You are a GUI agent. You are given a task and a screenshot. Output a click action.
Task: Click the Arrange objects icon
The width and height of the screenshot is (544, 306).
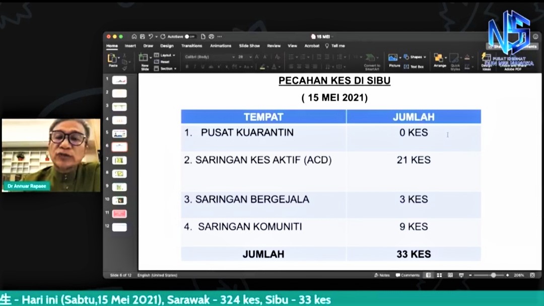tap(439, 59)
